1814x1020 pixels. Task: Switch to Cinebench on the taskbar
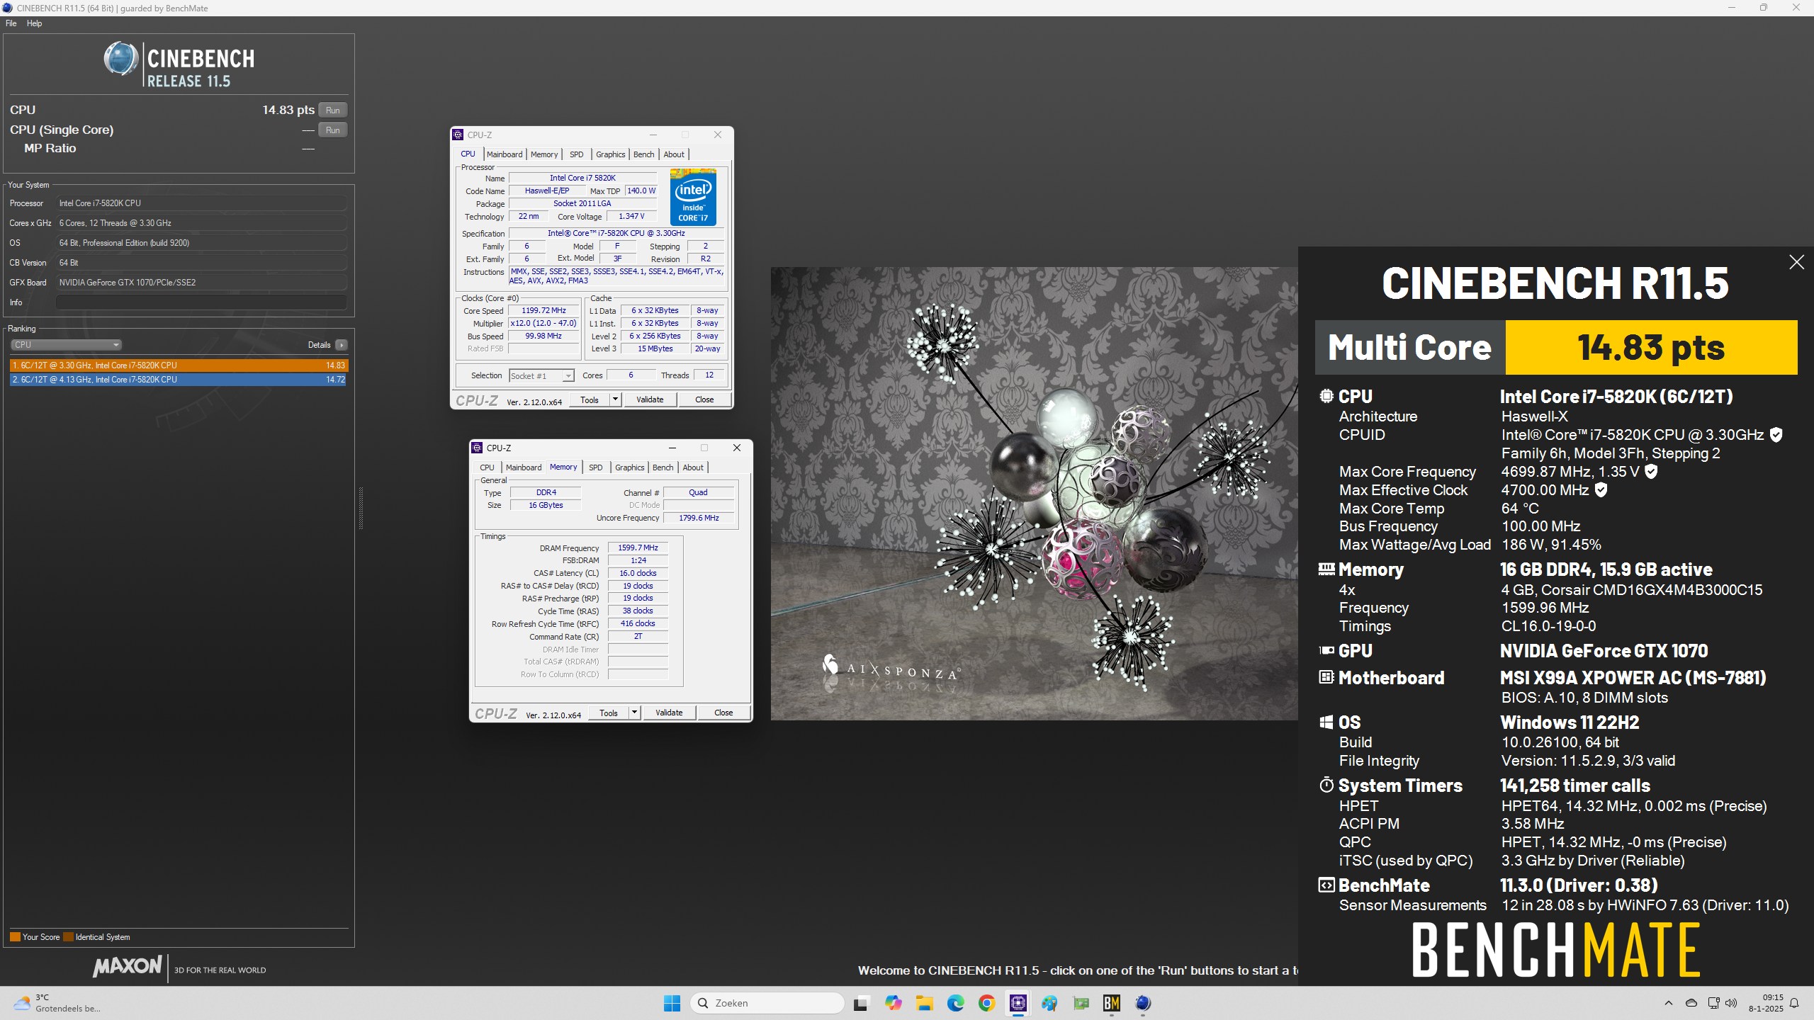(1143, 1003)
